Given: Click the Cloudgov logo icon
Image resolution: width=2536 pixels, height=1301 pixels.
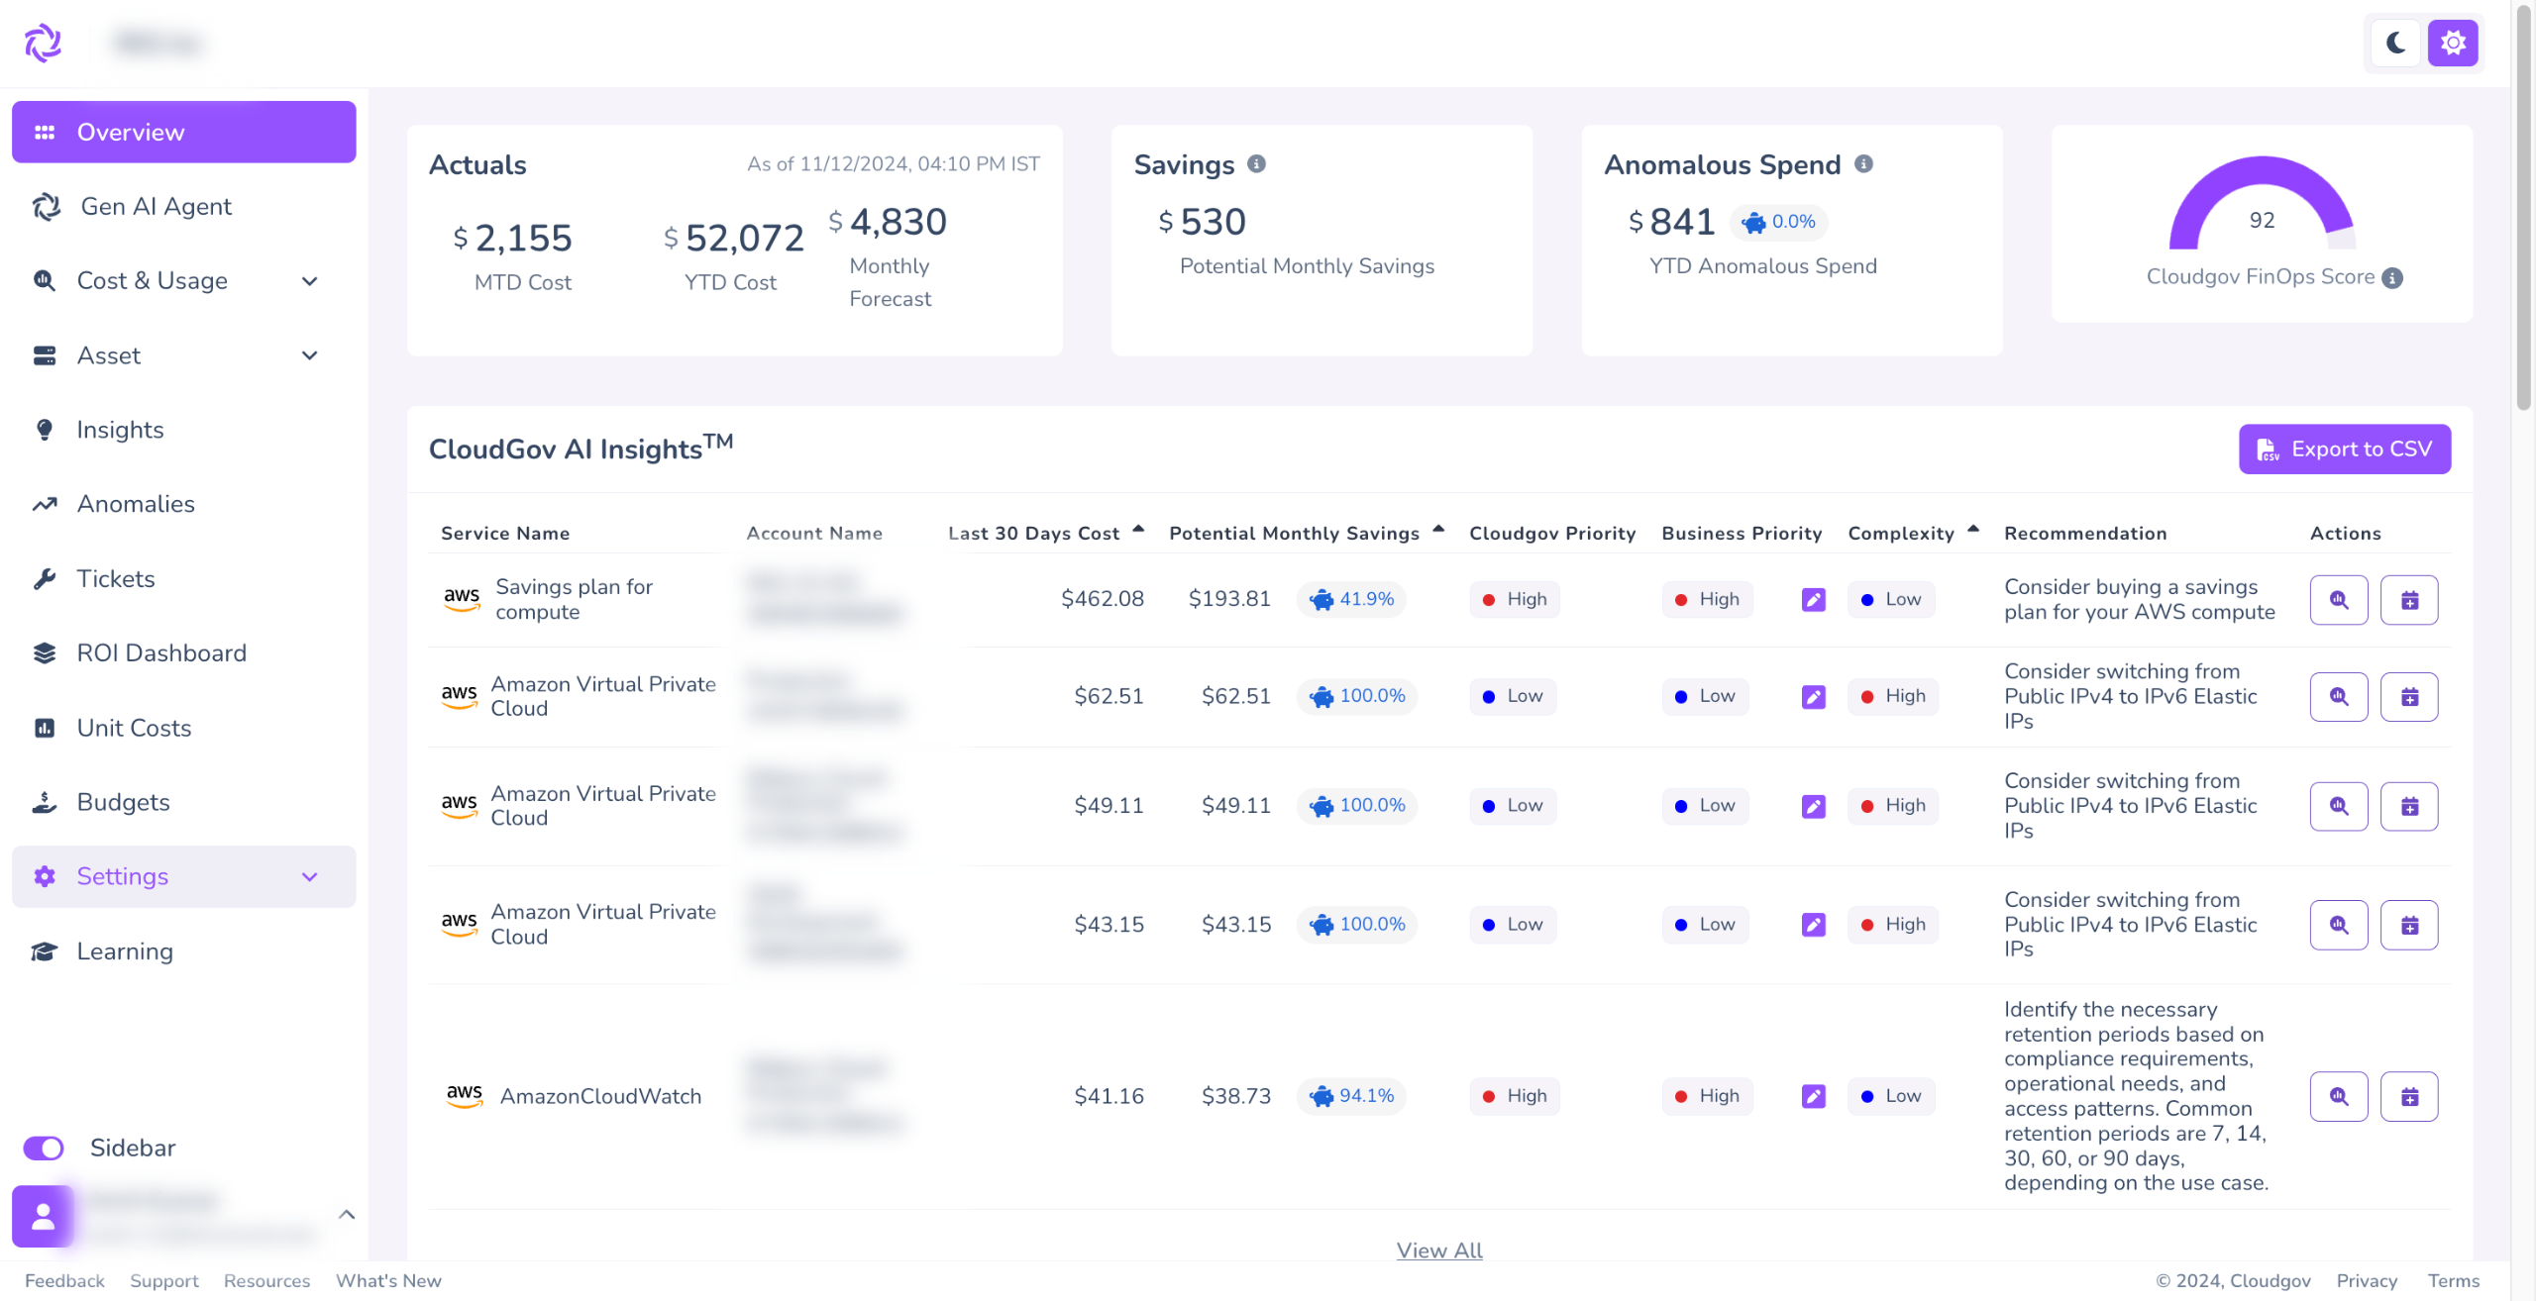Looking at the screenshot, I should tap(43, 43).
